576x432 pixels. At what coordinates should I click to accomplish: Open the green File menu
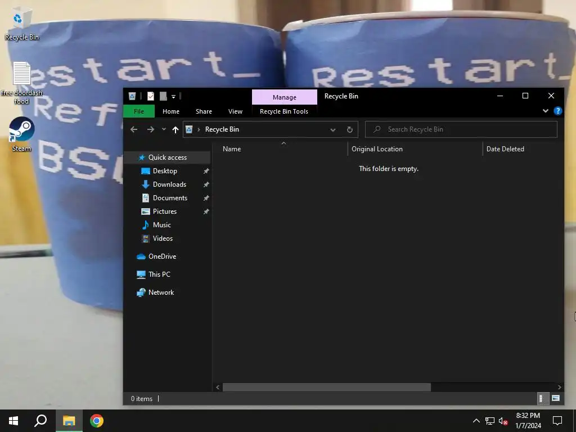(x=139, y=111)
